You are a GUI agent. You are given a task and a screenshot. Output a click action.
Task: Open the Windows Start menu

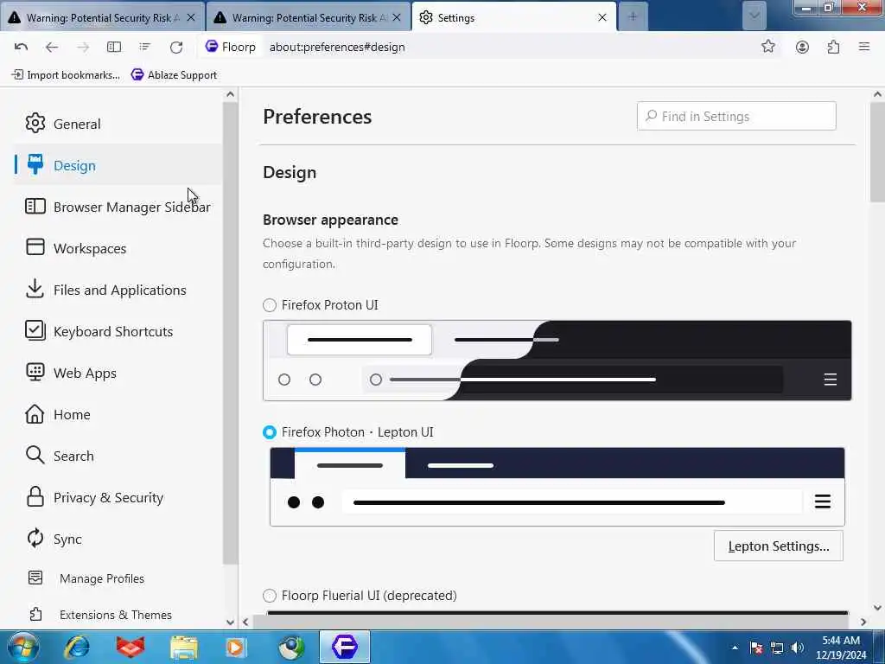pos(22,647)
